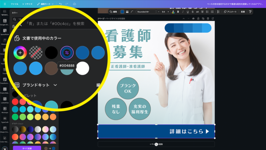Image resolution: width=266 pixels, height=150 pixels.
Task: Select dark navy gradient swatch
Action: (x=30, y=129)
